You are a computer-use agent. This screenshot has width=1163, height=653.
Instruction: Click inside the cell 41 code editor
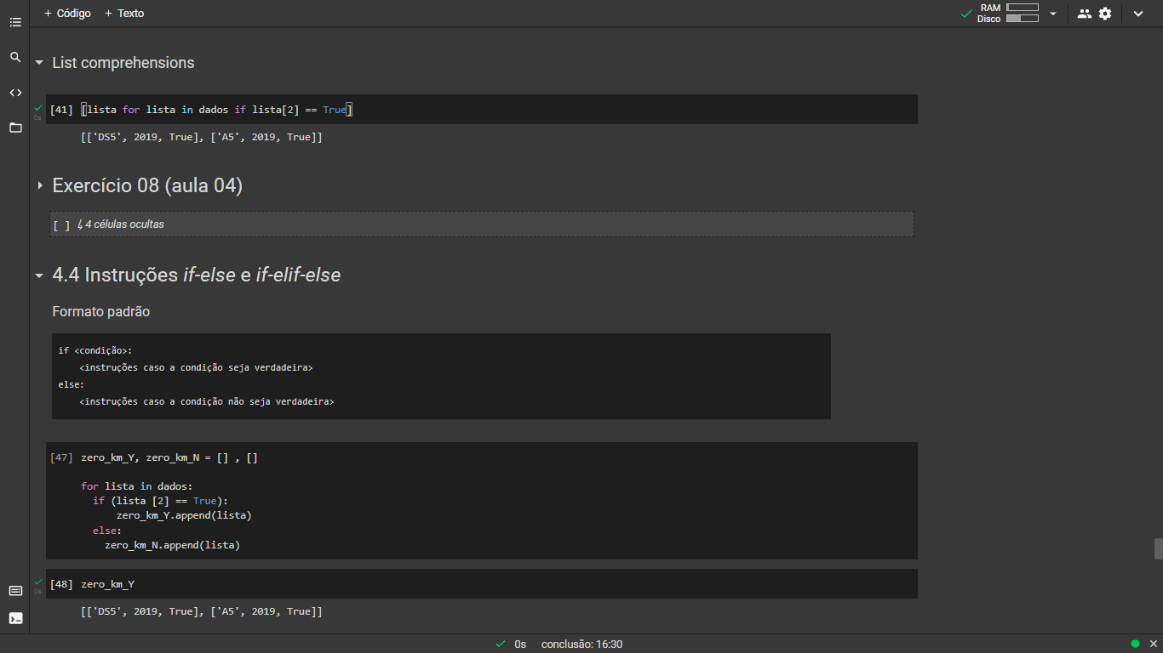pyautogui.click(x=497, y=110)
